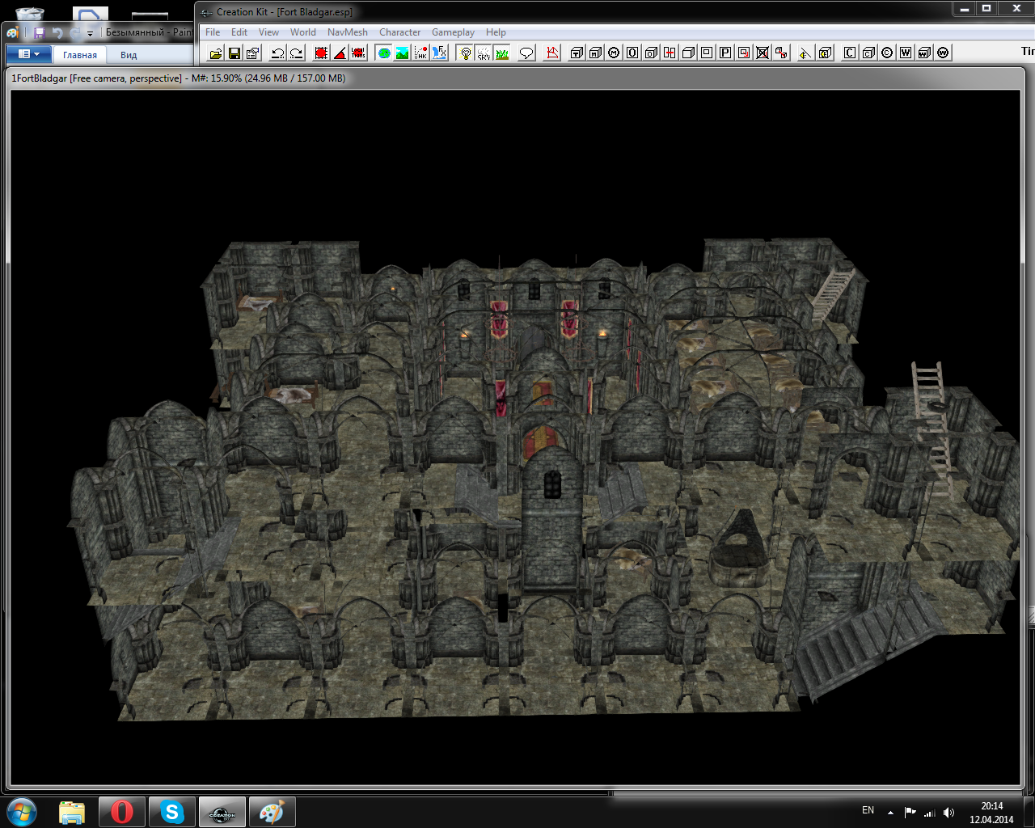Click the cube W water icon

click(923, 53)
